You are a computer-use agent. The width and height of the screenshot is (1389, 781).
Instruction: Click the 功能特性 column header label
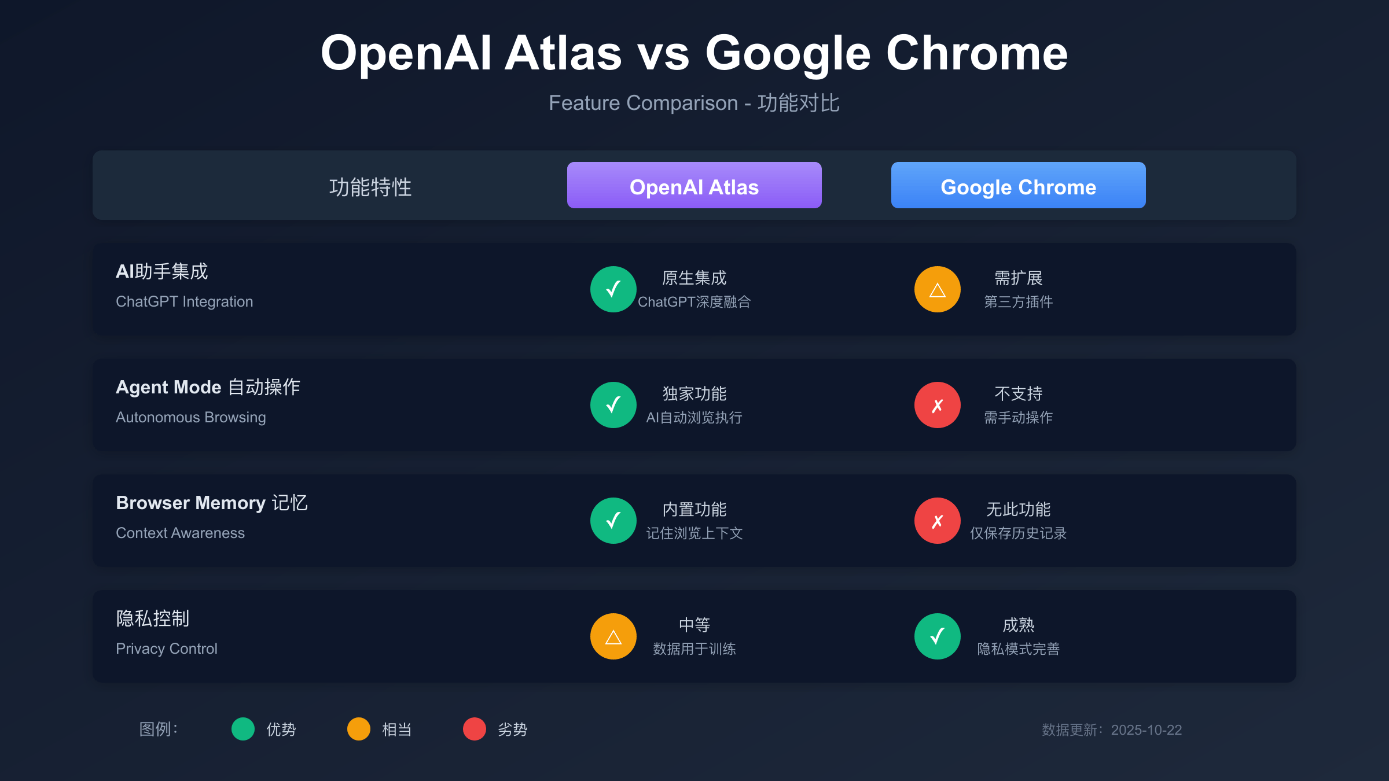click(x=370, y=187)
